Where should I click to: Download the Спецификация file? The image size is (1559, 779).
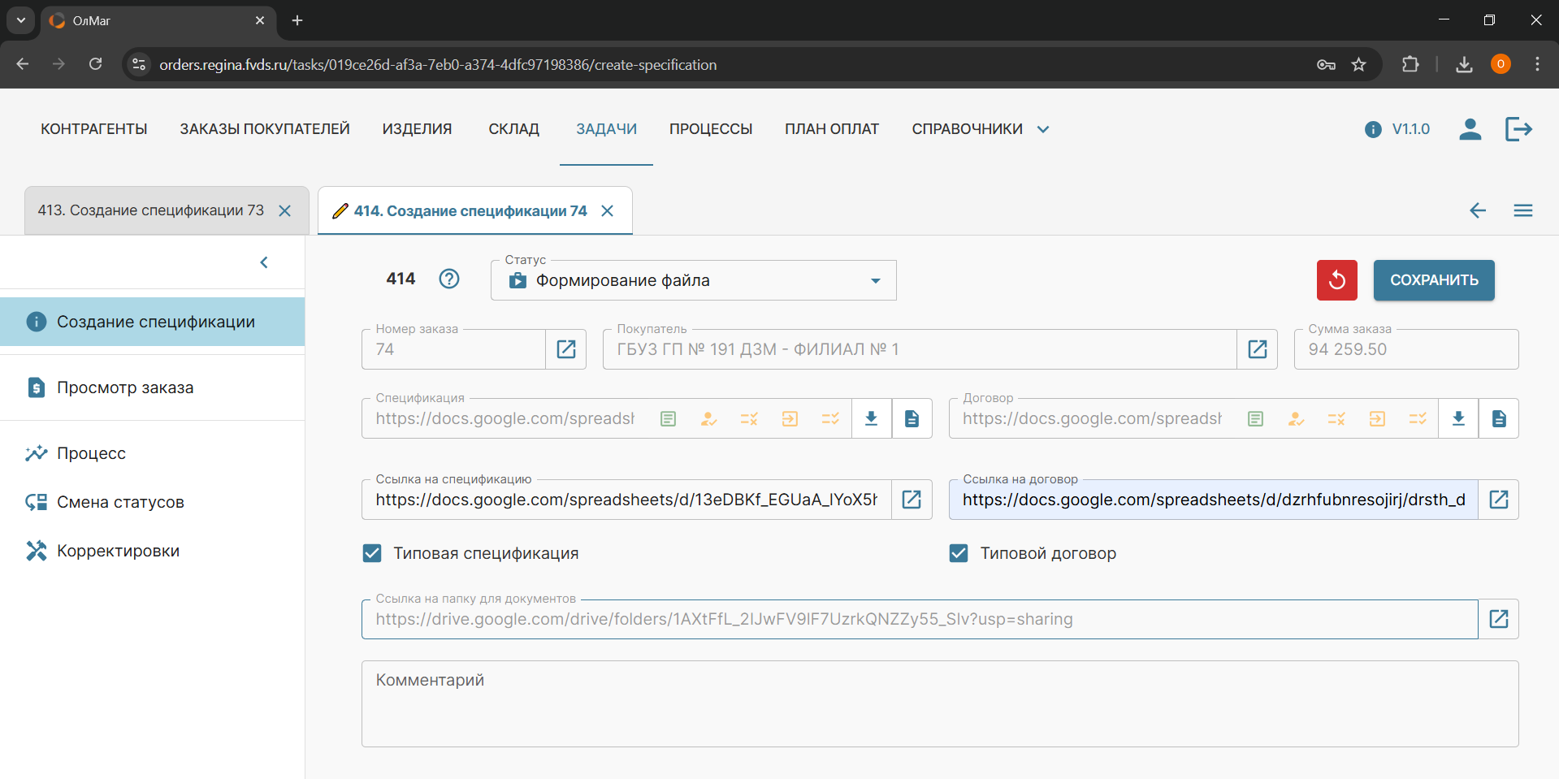click(871, 418)
